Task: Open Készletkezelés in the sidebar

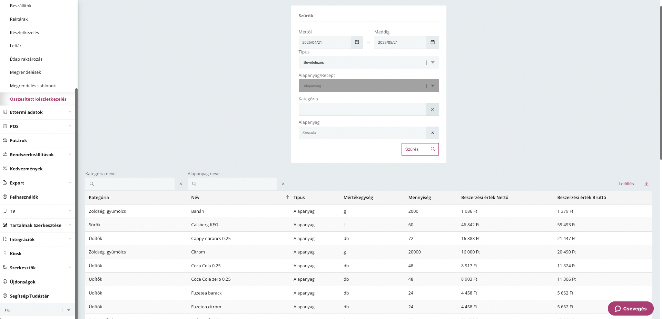Action: 24,32
